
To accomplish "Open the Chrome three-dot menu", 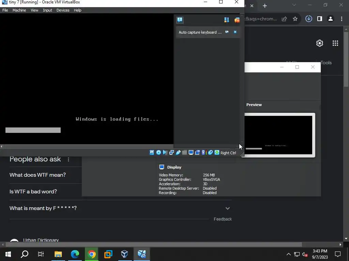I will tap(342, 19).
